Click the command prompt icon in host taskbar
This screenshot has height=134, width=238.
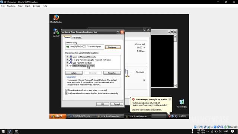coord(16,131)
